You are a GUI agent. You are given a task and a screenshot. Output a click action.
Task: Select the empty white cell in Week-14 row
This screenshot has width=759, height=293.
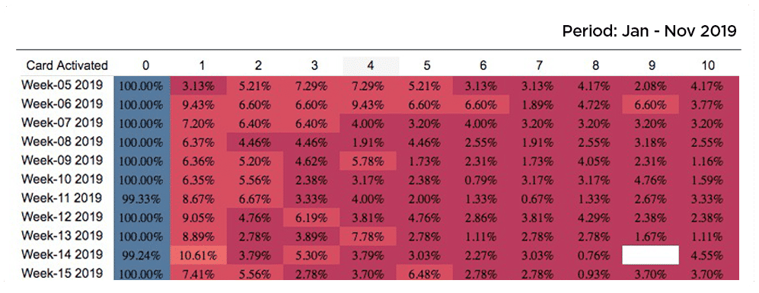coord(650,255)
